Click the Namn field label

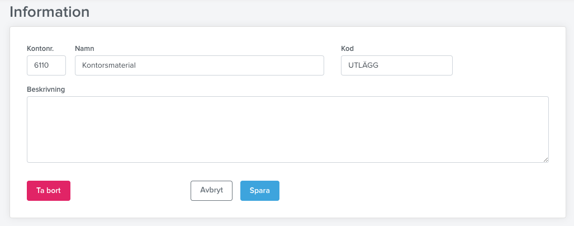click(x=84, y=48)
